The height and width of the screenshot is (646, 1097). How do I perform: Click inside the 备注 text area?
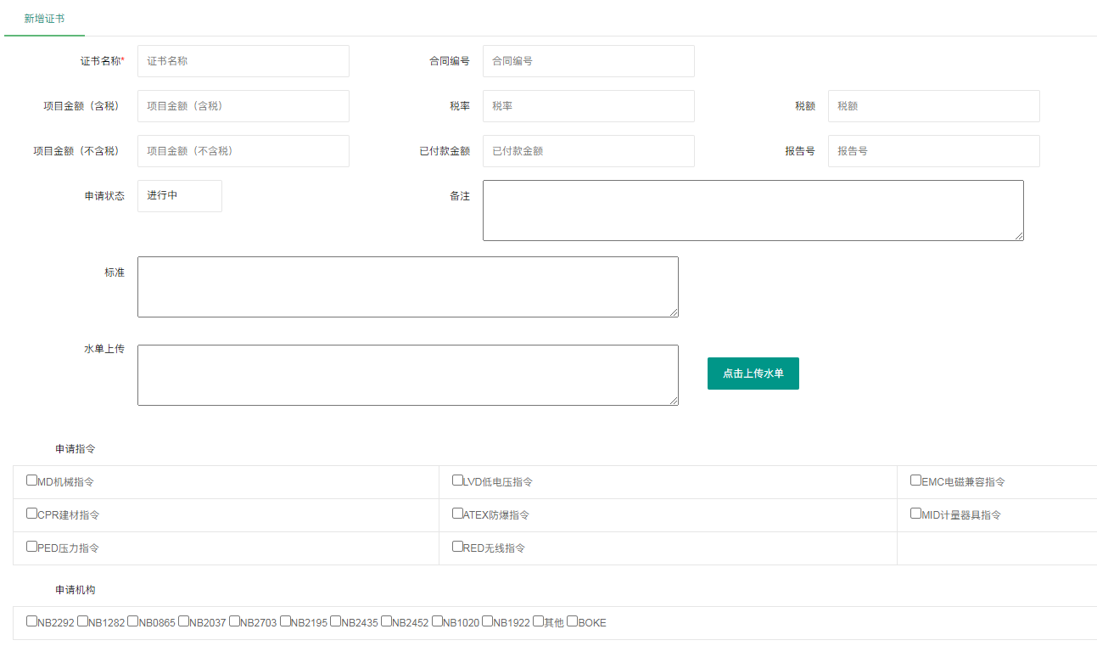(753, 211)
